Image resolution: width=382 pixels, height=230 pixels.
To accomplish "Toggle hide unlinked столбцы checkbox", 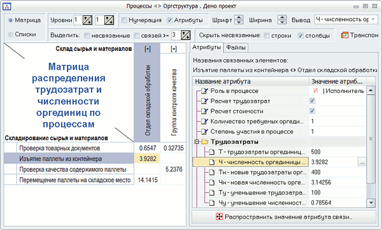I will point(301,36).
